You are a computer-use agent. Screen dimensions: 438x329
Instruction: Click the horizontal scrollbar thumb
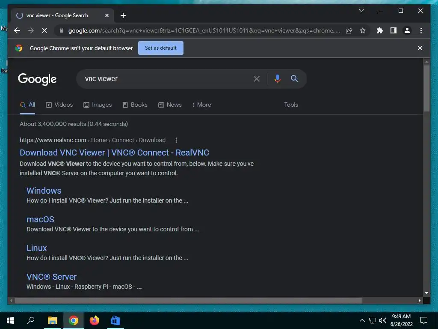pos(189,300)
